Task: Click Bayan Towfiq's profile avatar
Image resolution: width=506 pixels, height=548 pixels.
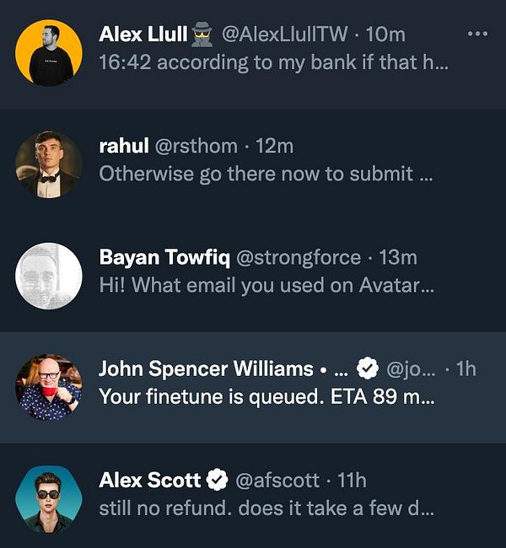Action: (49, 276)
